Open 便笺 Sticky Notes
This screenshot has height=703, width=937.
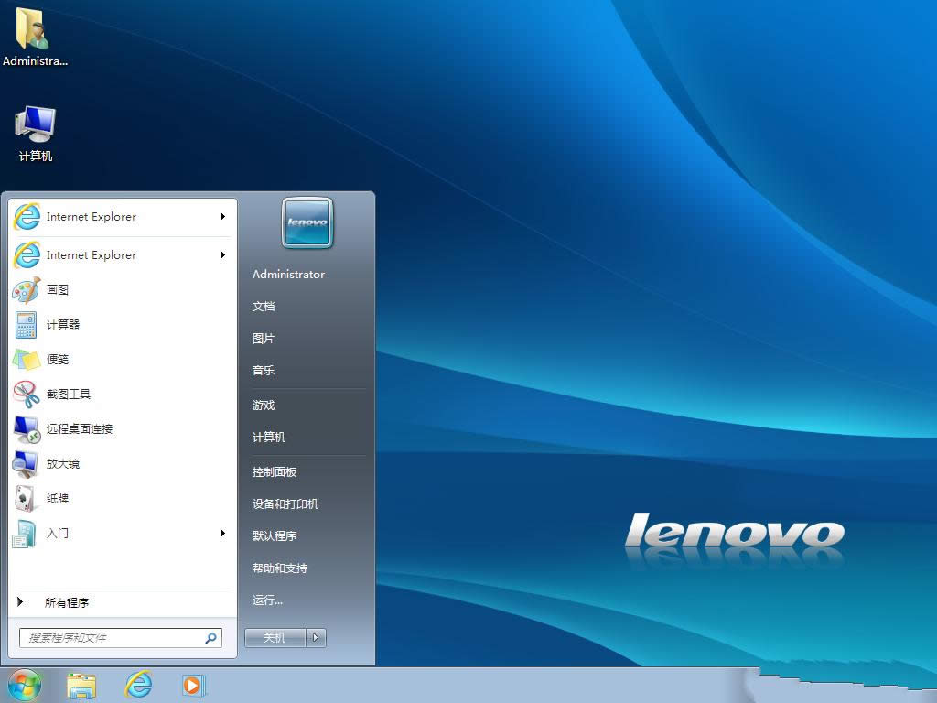tap(58, 360)
